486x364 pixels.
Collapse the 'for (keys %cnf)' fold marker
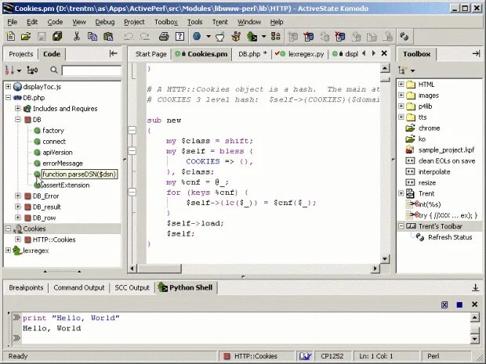132,193
